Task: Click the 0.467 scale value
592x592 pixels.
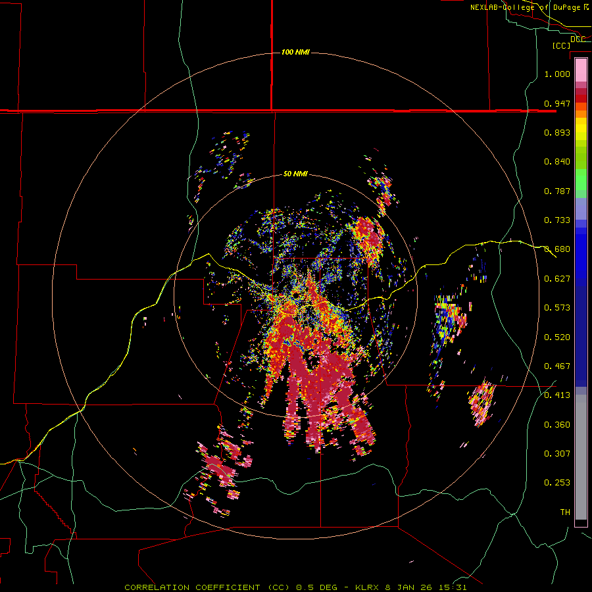Action: click(557, 366)
